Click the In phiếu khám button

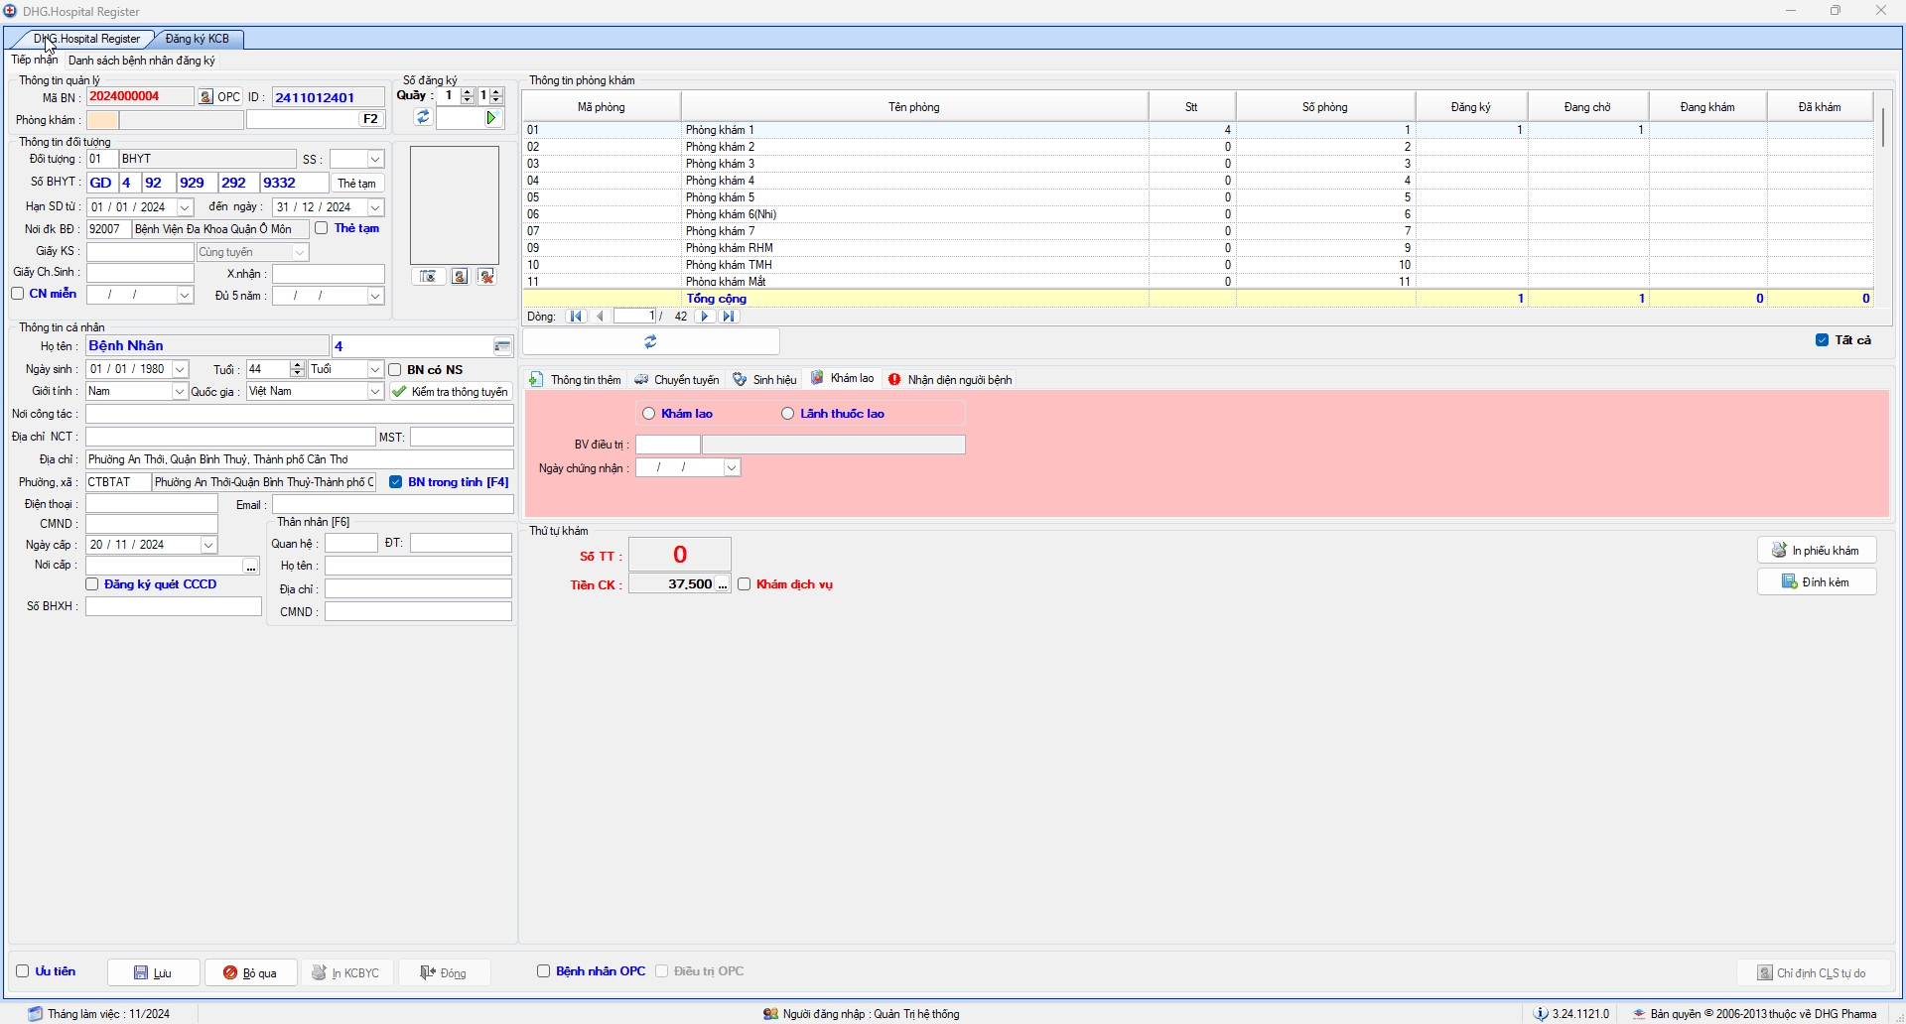coord(1817,551)
